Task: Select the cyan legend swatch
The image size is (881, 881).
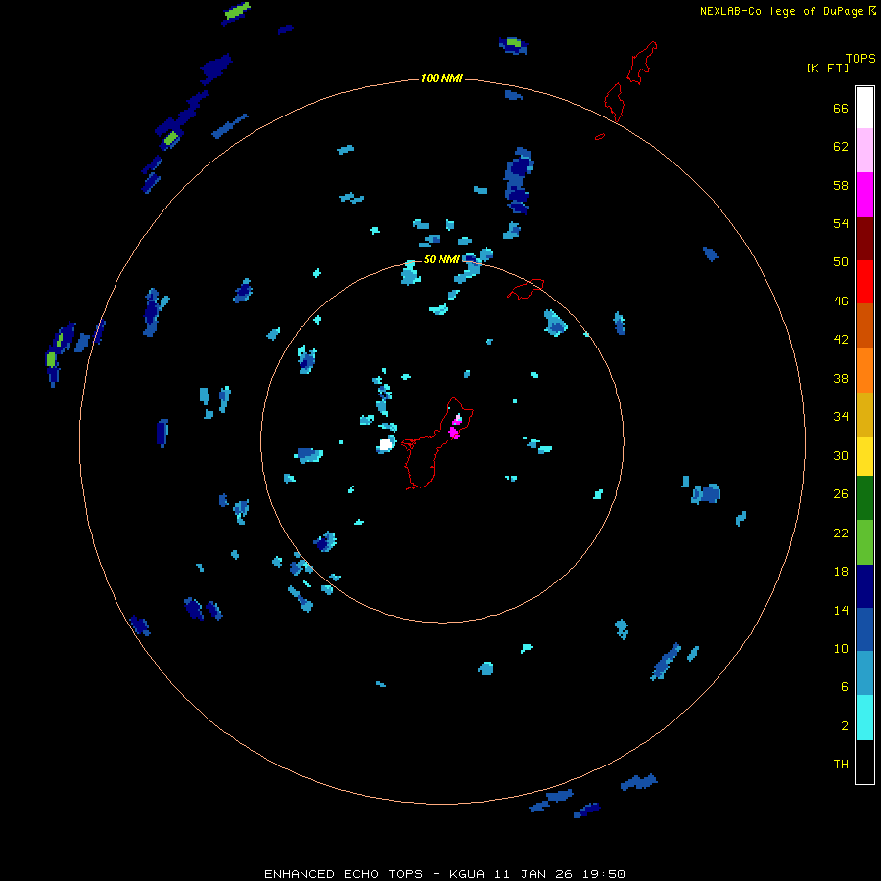Action: click(864, 718)
